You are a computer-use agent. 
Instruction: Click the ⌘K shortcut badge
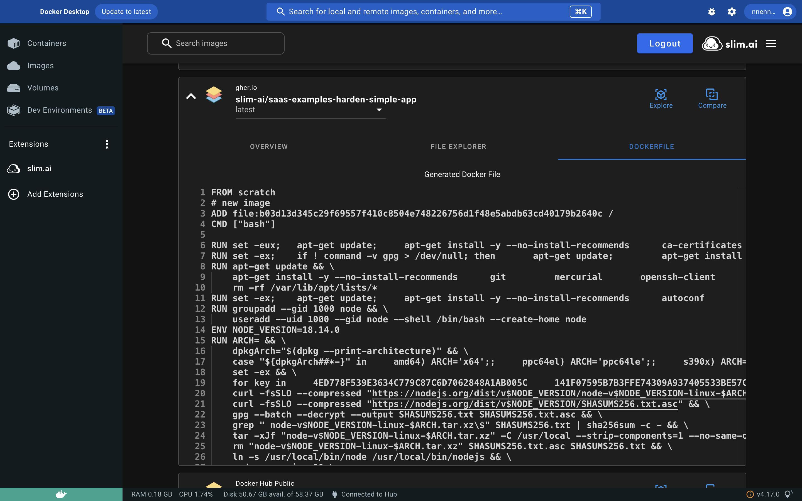[580, 12]
